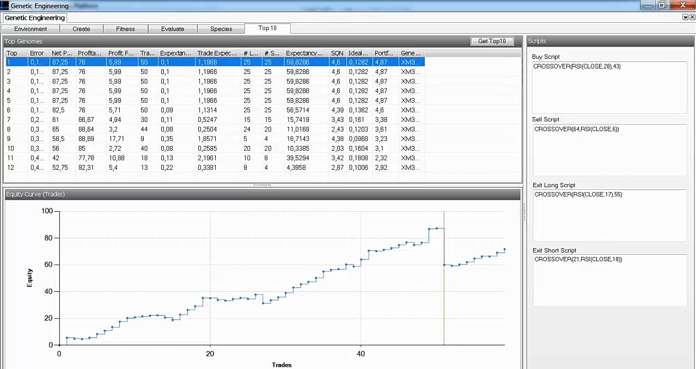The height and width of the screenshot is (369, 696).
Task: Click the trade expectancy value 1,8571
Action: click(x=207, y=139)
